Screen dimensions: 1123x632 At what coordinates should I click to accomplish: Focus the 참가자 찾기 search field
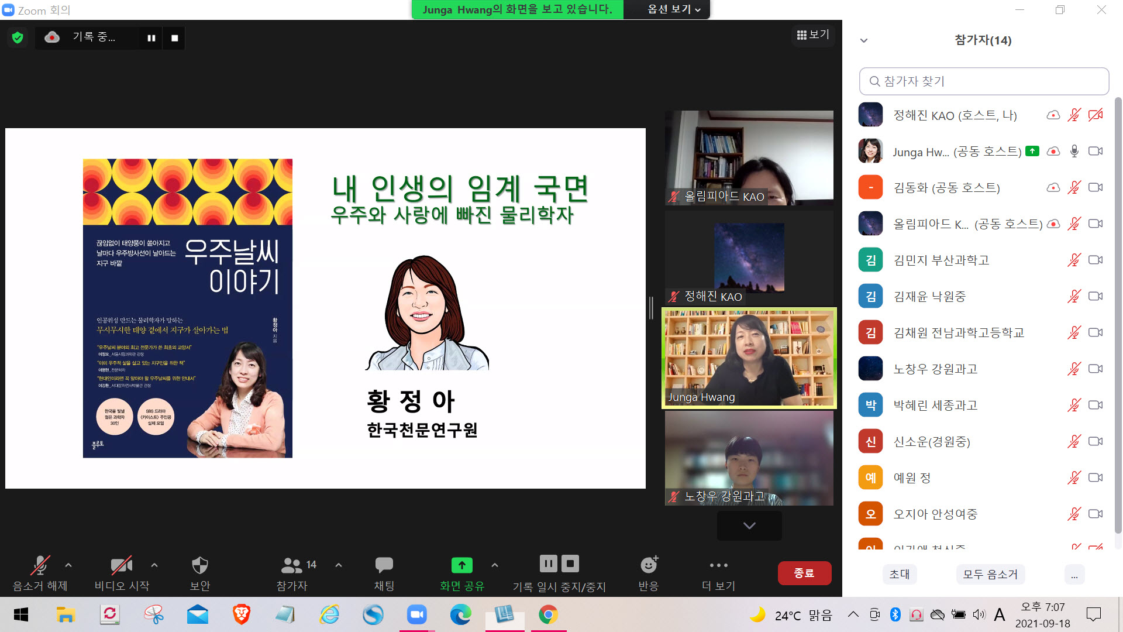point(984,81)
